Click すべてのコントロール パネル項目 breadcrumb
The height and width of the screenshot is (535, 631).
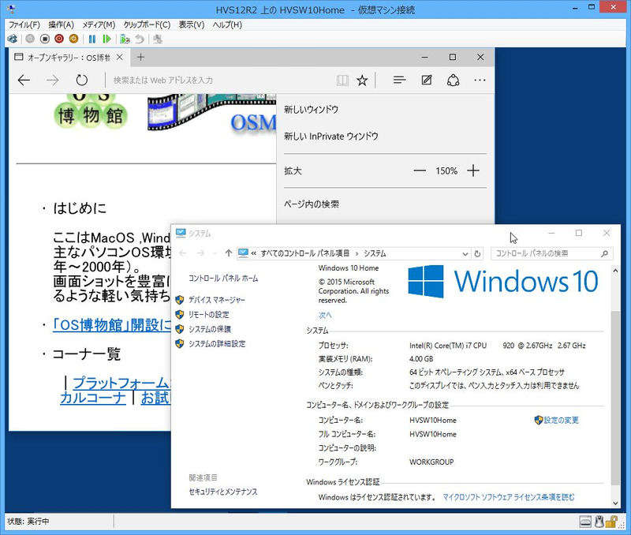point(305,253)
